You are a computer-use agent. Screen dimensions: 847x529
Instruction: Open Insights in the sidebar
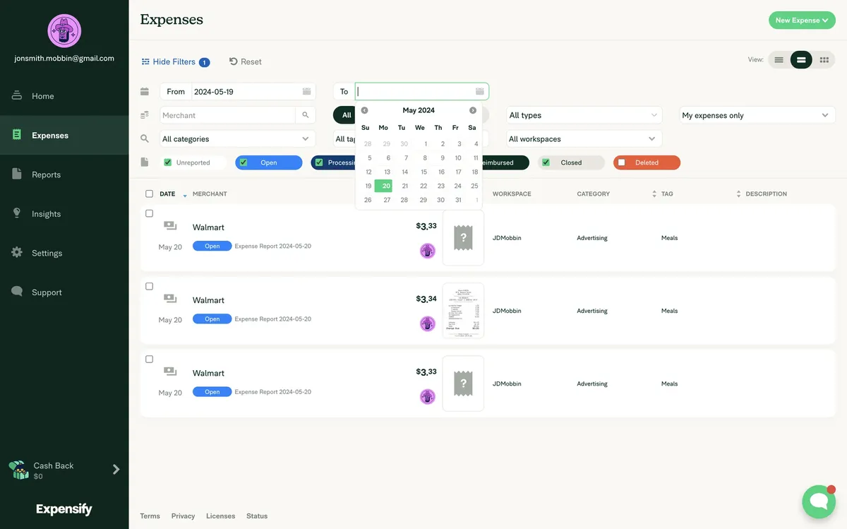pos(64,214)
